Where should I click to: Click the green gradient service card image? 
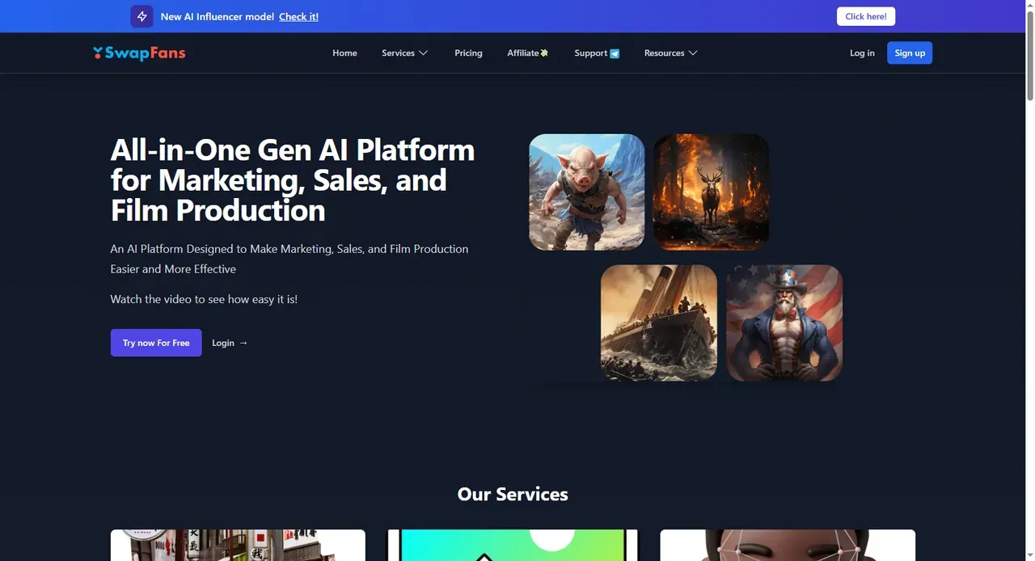point(513,546)
